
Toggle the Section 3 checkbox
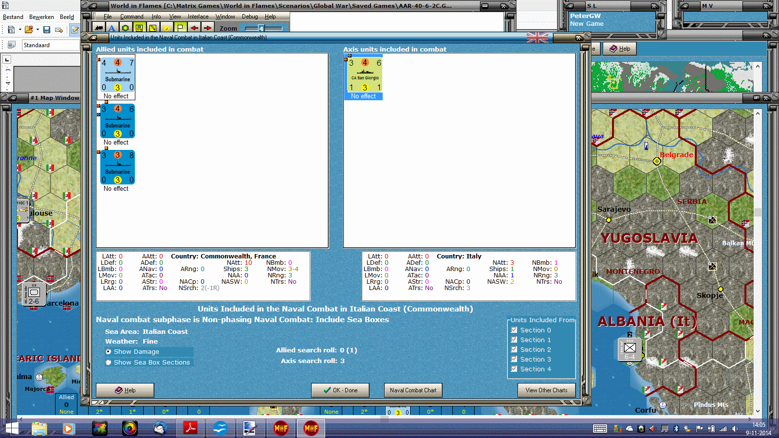pyautogui.click(x=514, y=359)
